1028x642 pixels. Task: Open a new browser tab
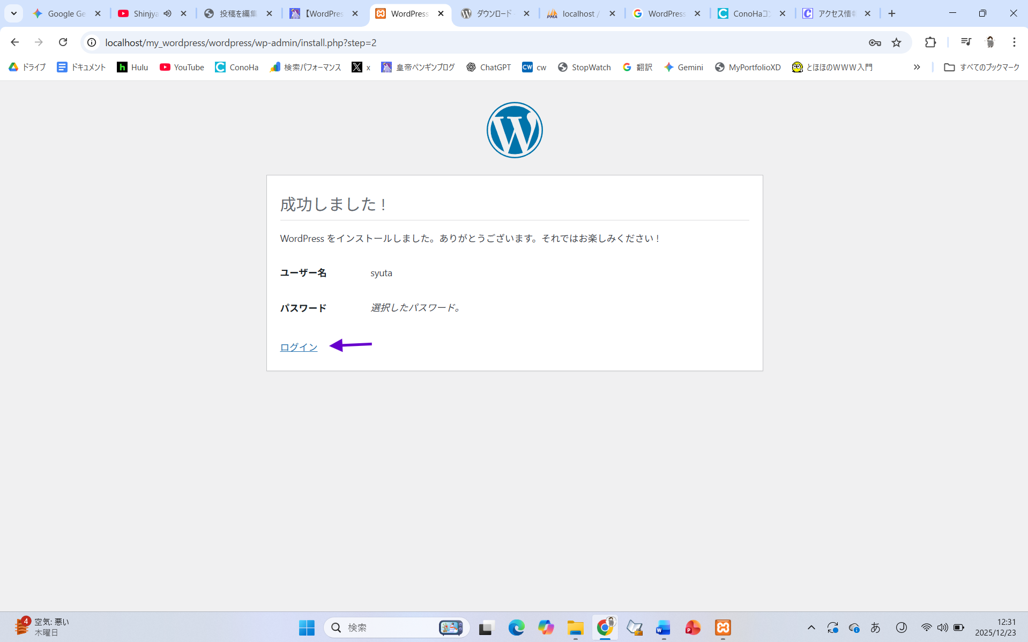coord(892,13)
